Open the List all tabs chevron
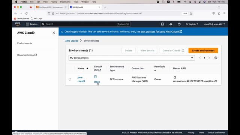The width and height of the screenshot is (240, 135). coord(219,7)
